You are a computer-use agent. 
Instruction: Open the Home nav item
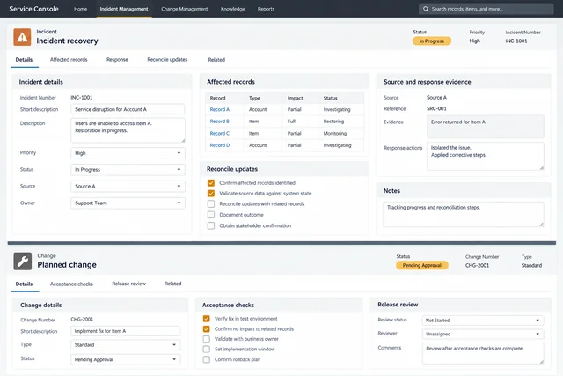click(80, 9)
